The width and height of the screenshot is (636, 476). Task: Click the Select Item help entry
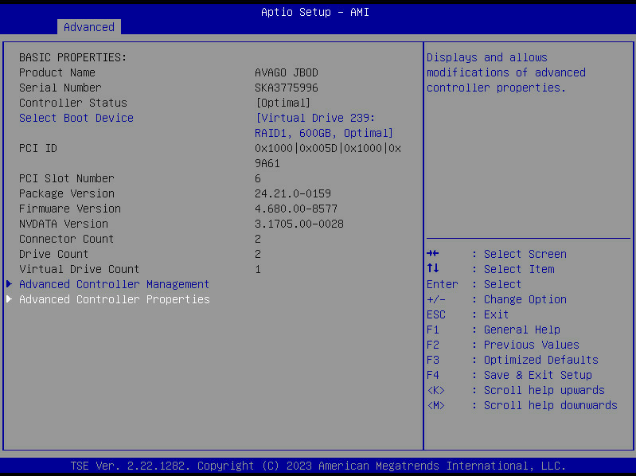(519, 269)
